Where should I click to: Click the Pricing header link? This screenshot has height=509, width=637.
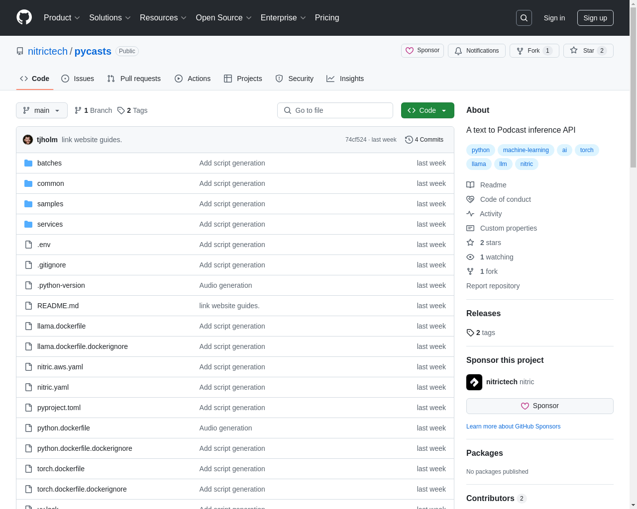(327, 18)
